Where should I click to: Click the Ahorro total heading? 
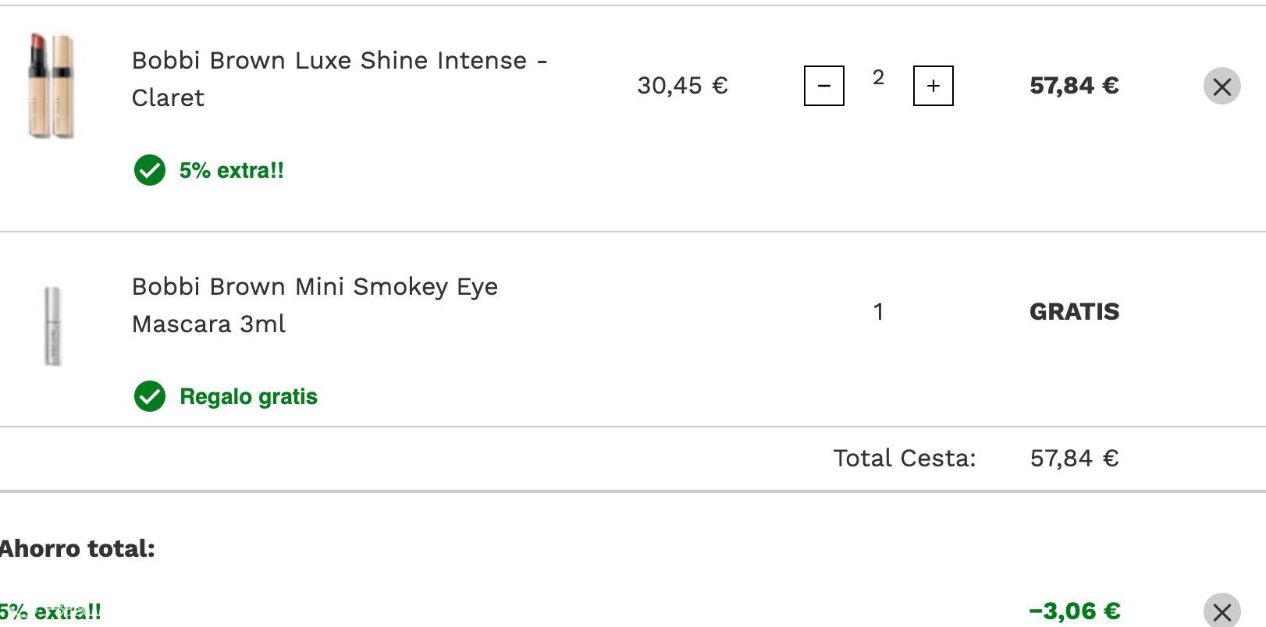(77, 548)
